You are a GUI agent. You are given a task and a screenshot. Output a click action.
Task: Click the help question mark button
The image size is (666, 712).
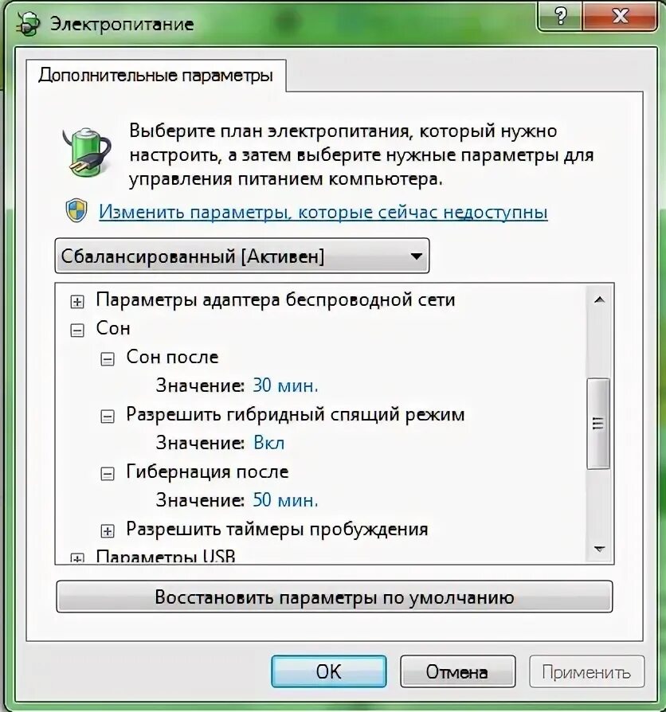[561, 17]
